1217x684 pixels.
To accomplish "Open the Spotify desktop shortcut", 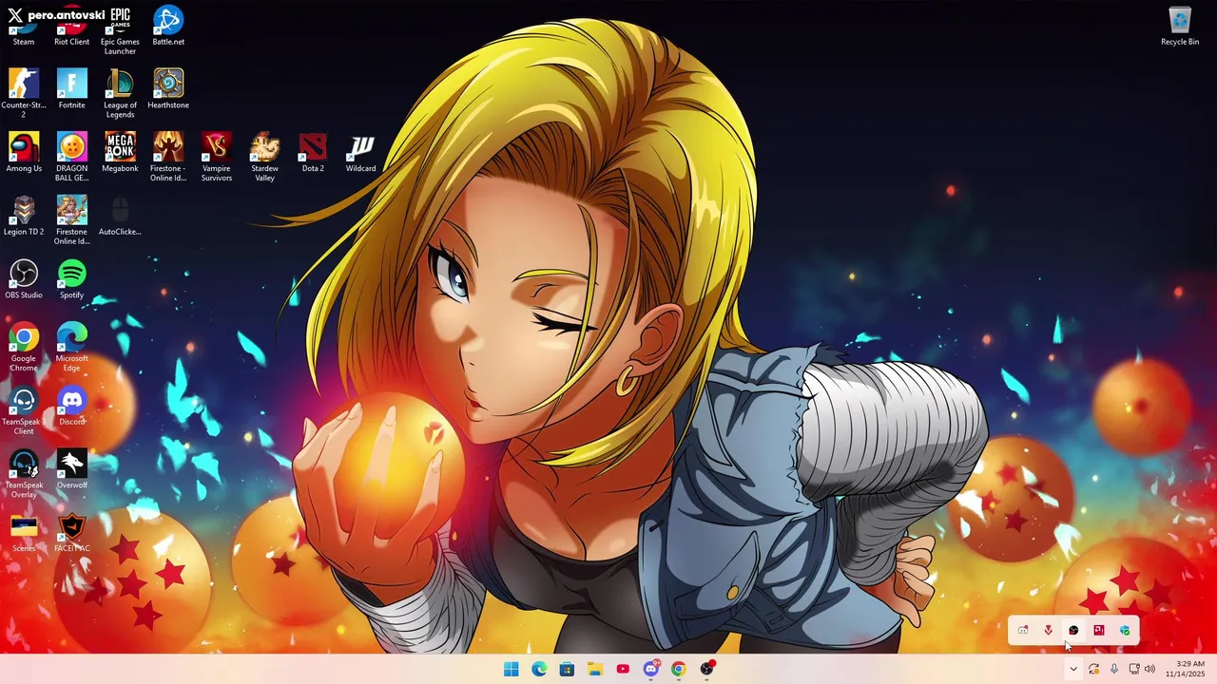I will [x=71, y=279].
